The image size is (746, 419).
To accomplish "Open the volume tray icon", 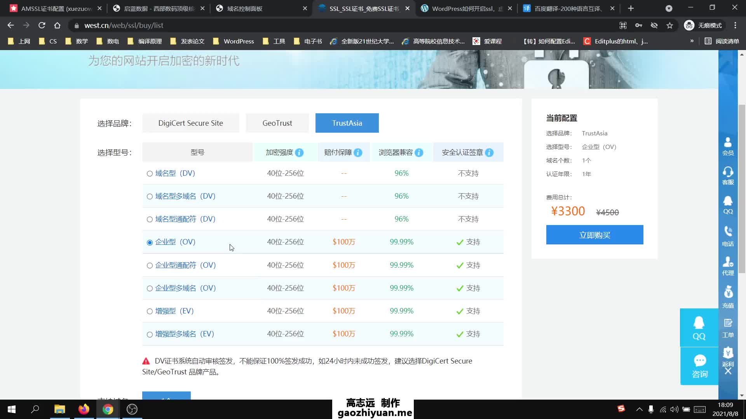I will click(675, 409).
